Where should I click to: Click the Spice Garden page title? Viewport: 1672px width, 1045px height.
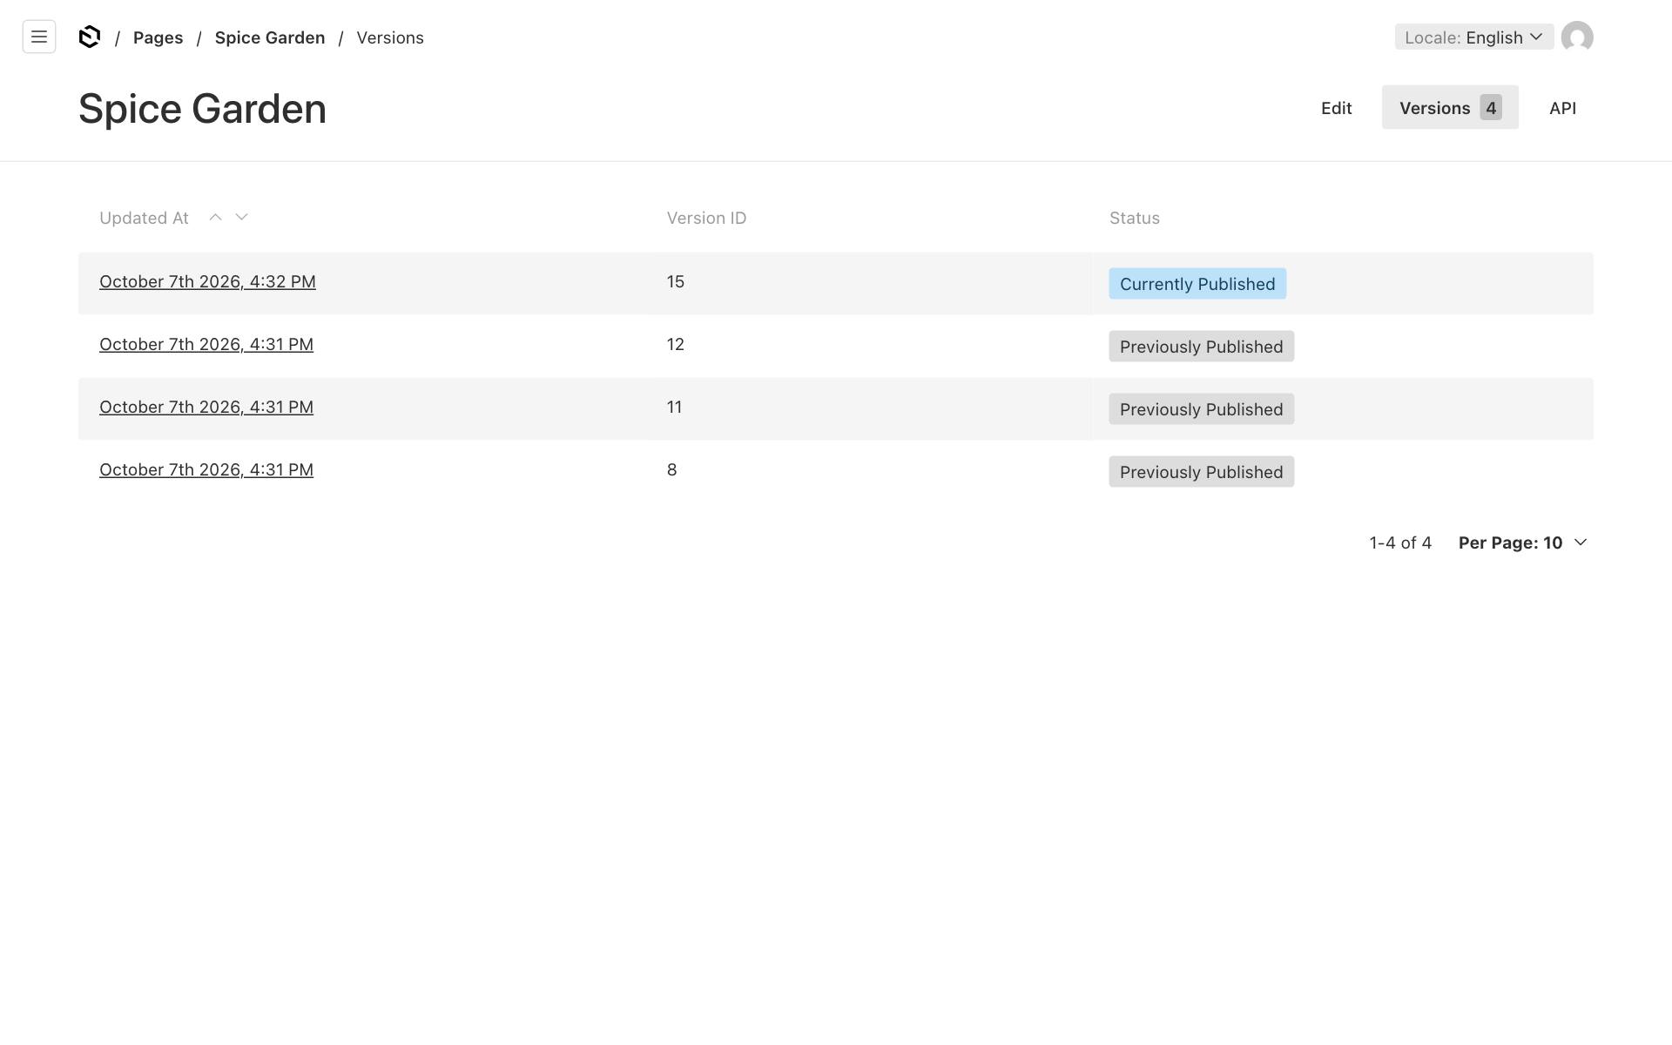click(x=202, y=109)
